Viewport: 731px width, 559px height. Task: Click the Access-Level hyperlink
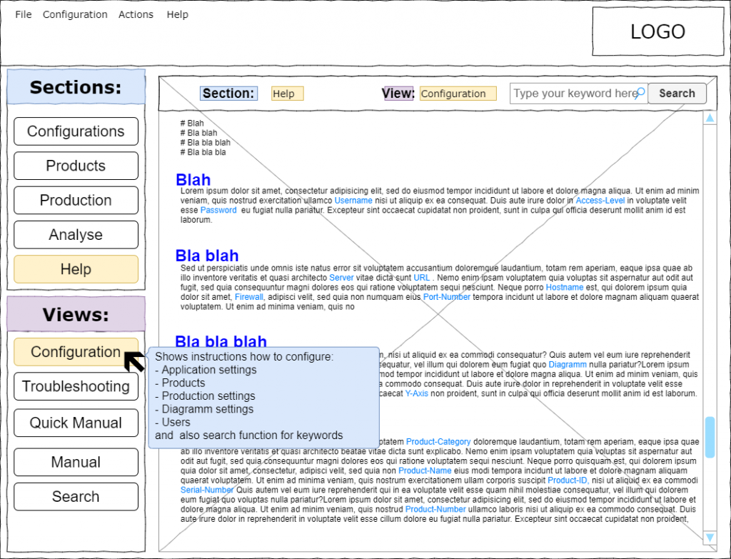pos(600,201)
